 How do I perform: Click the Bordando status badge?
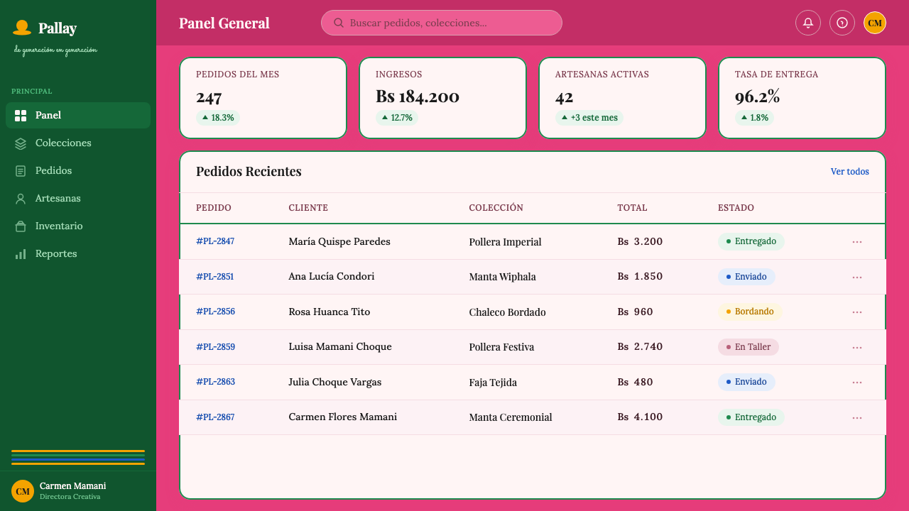tap(750, 312)
